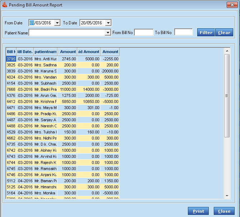Select bill 4471 Mrs. Maya row
This screenshot has width=240, height=217.
point(45,108)
